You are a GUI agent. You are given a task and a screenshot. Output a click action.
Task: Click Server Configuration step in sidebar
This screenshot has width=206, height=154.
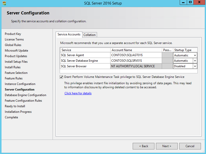[19, 90]
